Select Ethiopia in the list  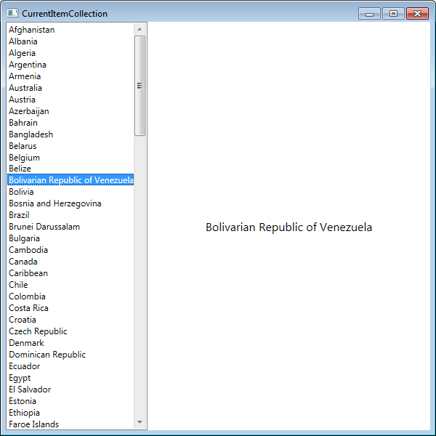[70, 413]
